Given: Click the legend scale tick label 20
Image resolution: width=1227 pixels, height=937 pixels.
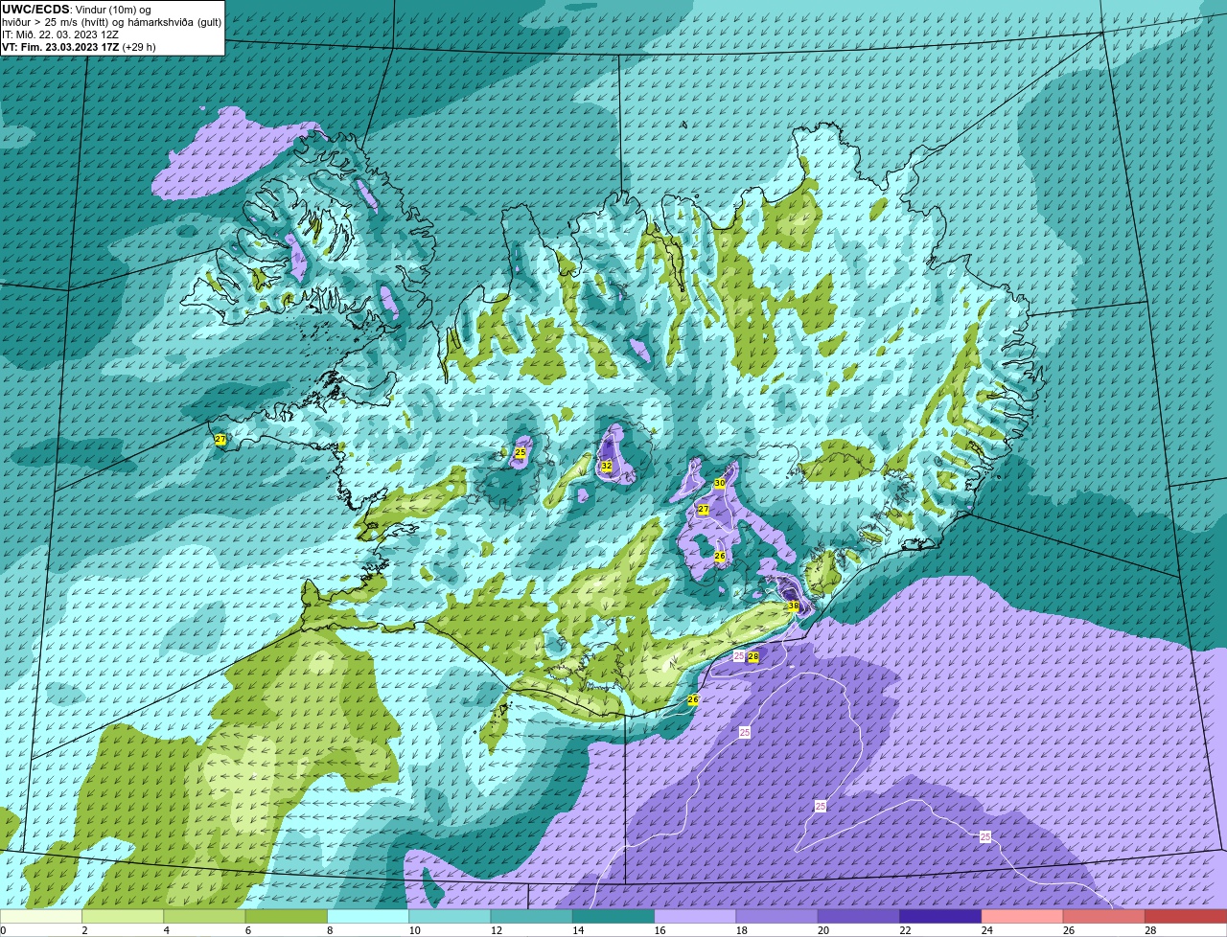Looking at the screenshot, I should (822, 930).
